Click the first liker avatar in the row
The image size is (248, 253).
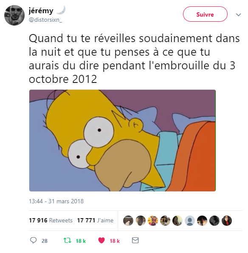tap(128, 221)
